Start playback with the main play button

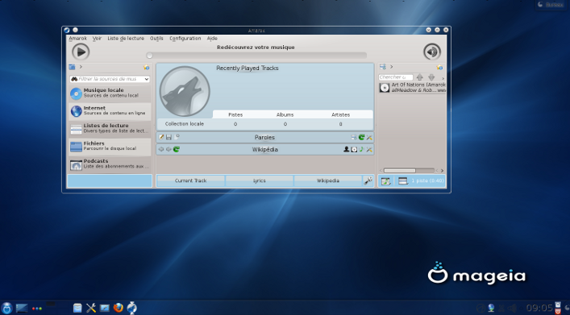[x=81, y=52]
